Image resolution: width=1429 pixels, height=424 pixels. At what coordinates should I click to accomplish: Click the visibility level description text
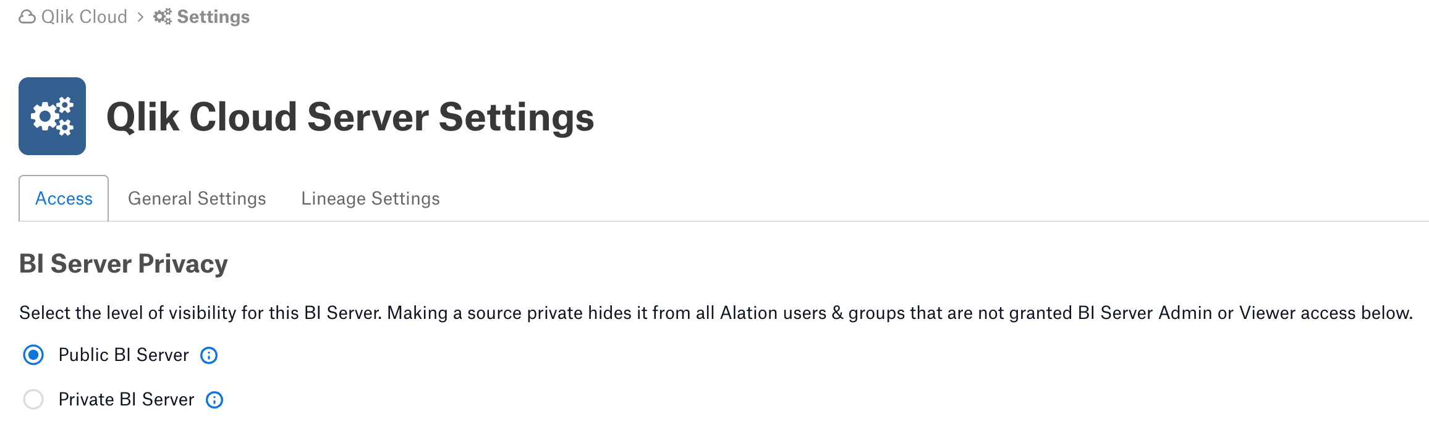pyautogui.click(x=716, y=313)
